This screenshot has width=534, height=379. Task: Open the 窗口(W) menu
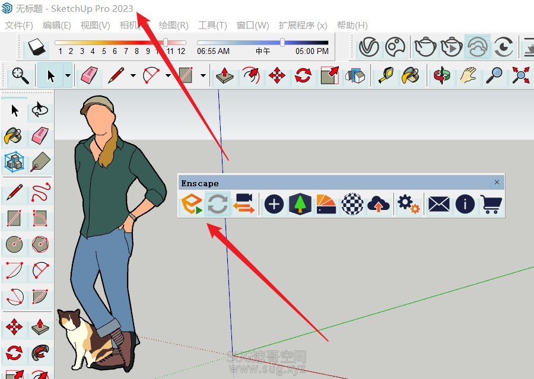coord(253,25)
